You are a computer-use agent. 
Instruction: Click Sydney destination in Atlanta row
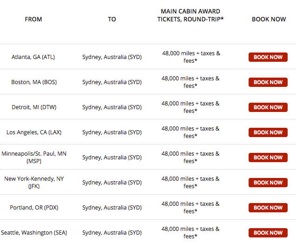pyautogui.click(x=112, y=57)
